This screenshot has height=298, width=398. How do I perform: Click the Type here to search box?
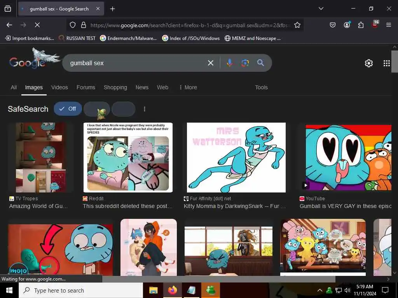81,290
